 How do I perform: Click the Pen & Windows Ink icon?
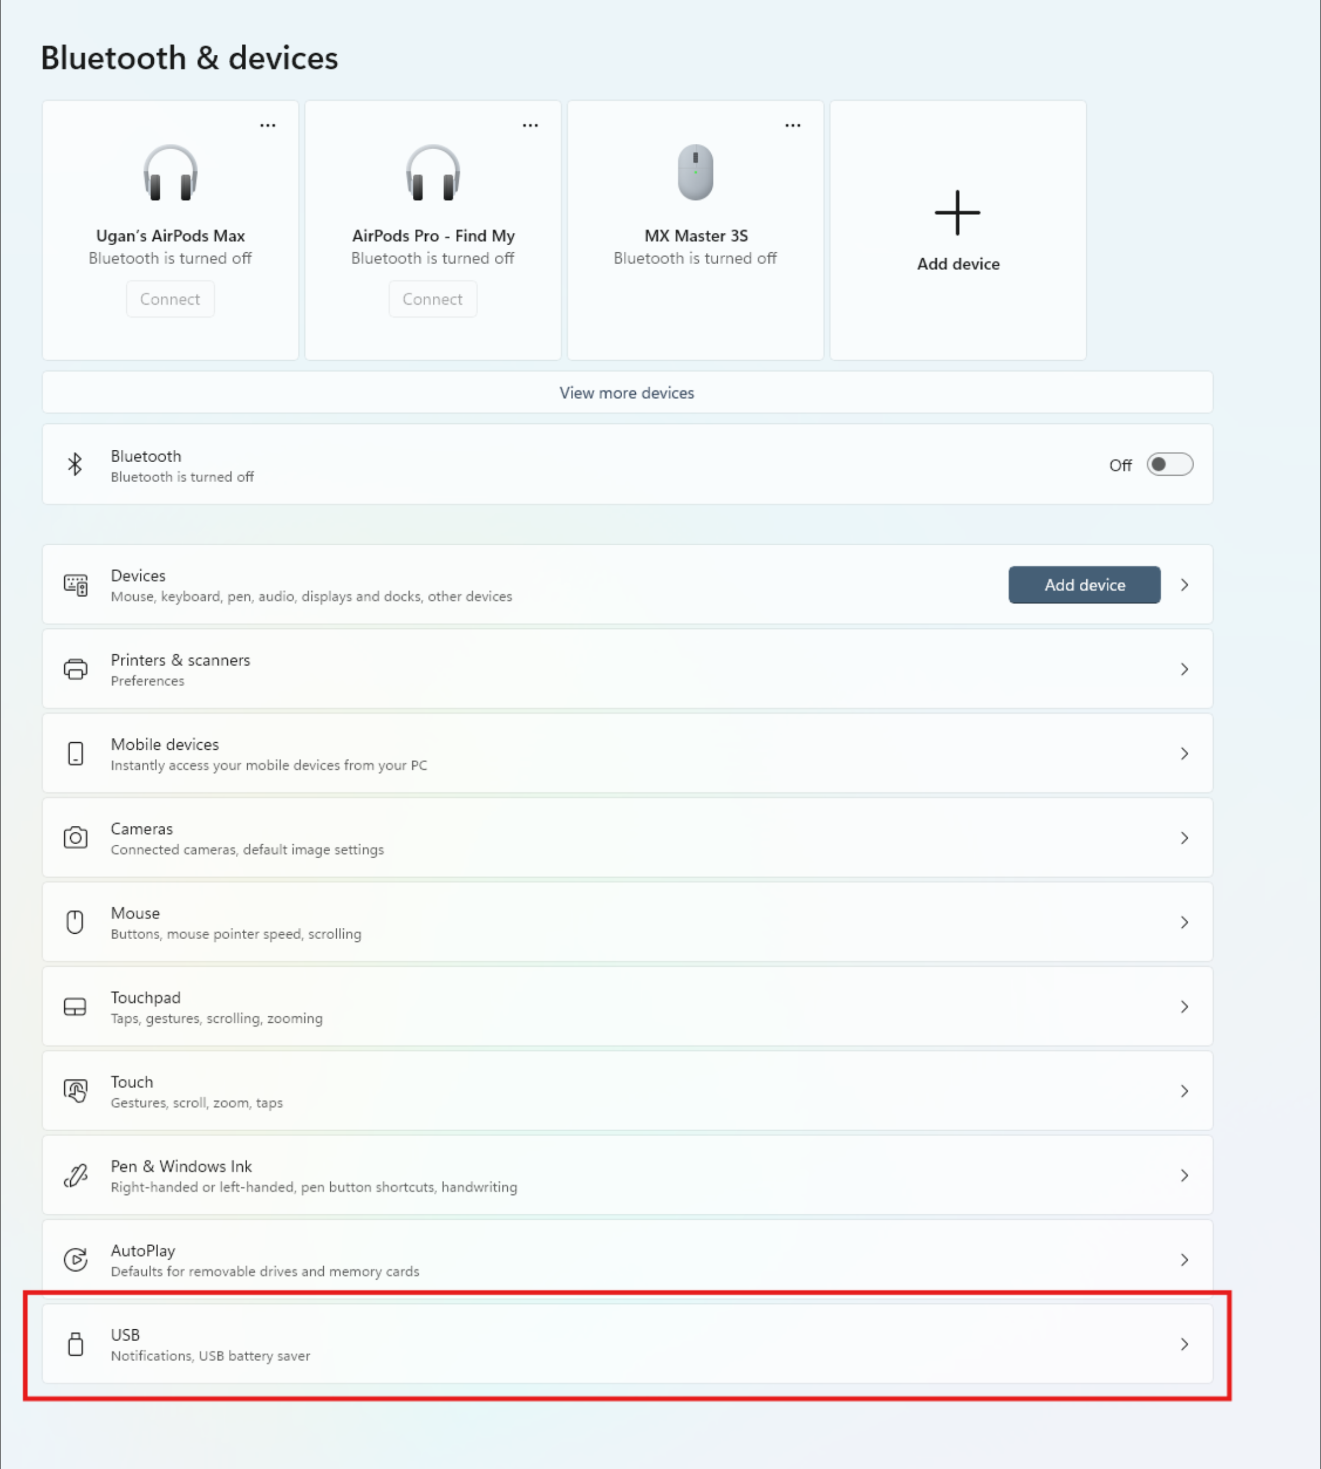click(x=75, y=1175)
